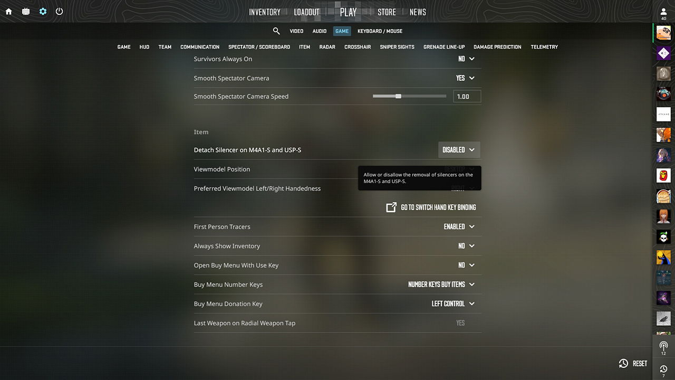Adjust Smooth Spectator Camera Speed slider

click(x=409, y=97)
